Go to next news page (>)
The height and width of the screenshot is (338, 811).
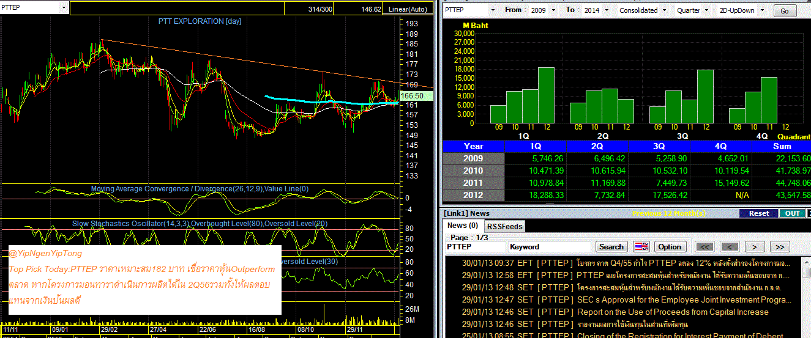754,246
